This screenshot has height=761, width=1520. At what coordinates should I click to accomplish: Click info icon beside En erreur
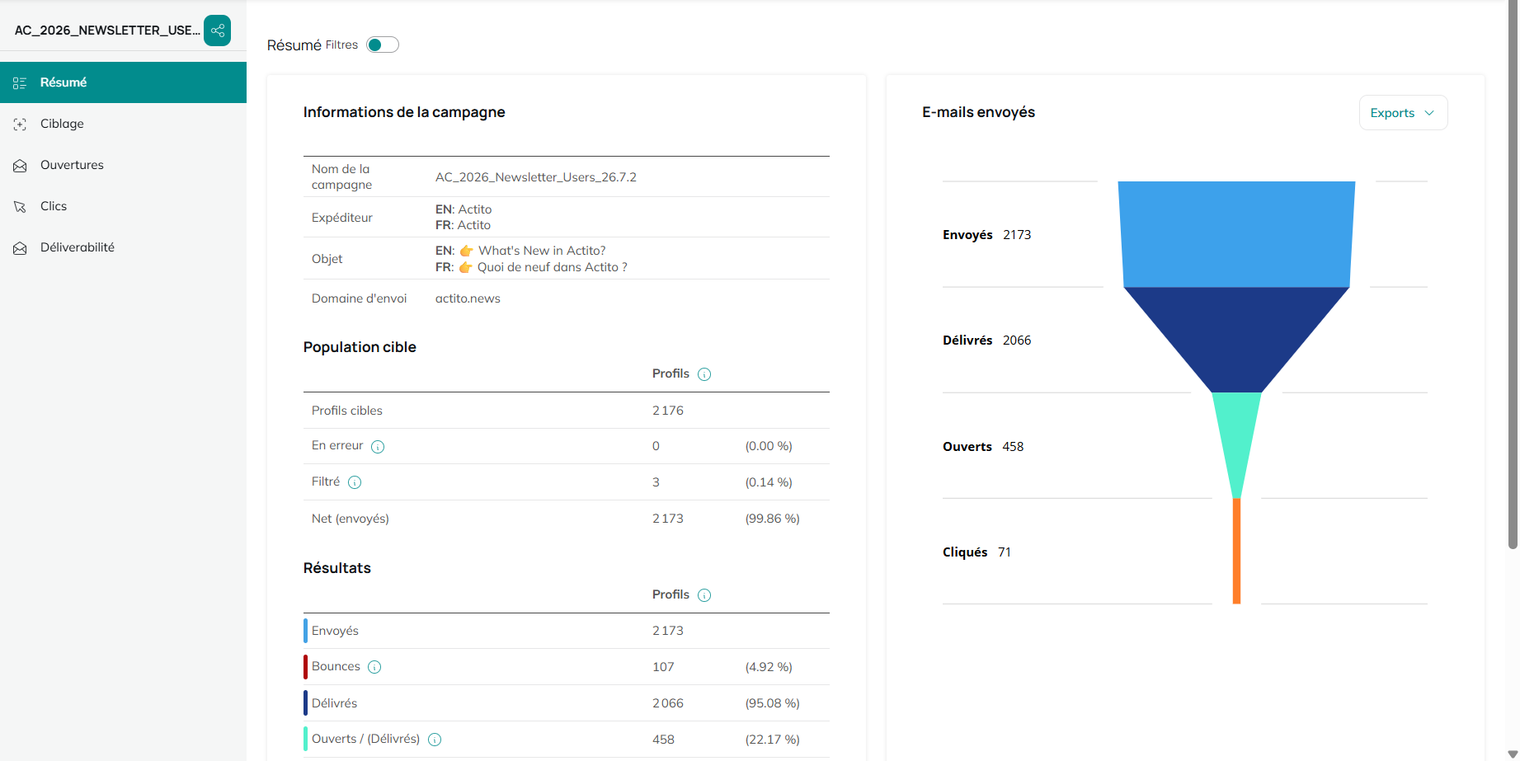tap(378, 447)
